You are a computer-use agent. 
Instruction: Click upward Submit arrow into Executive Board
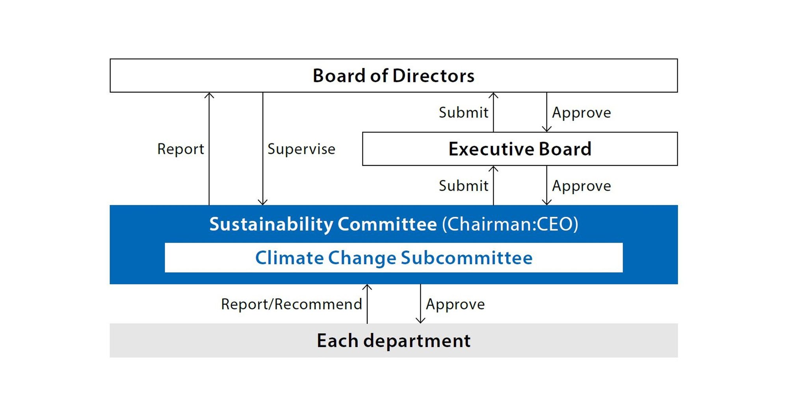click(493, 186)
